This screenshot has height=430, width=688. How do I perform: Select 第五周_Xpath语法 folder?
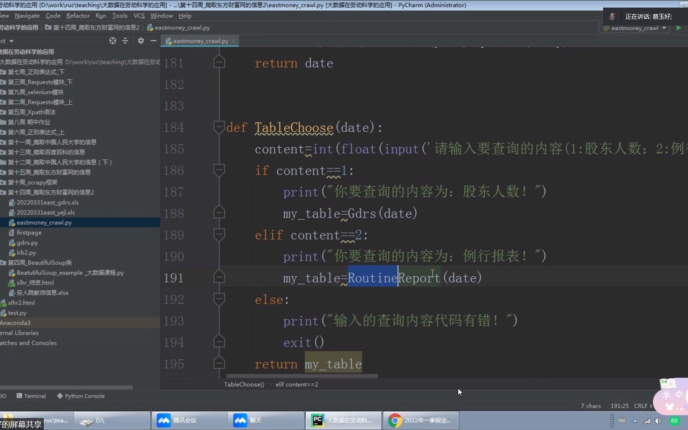pos(31,112)
